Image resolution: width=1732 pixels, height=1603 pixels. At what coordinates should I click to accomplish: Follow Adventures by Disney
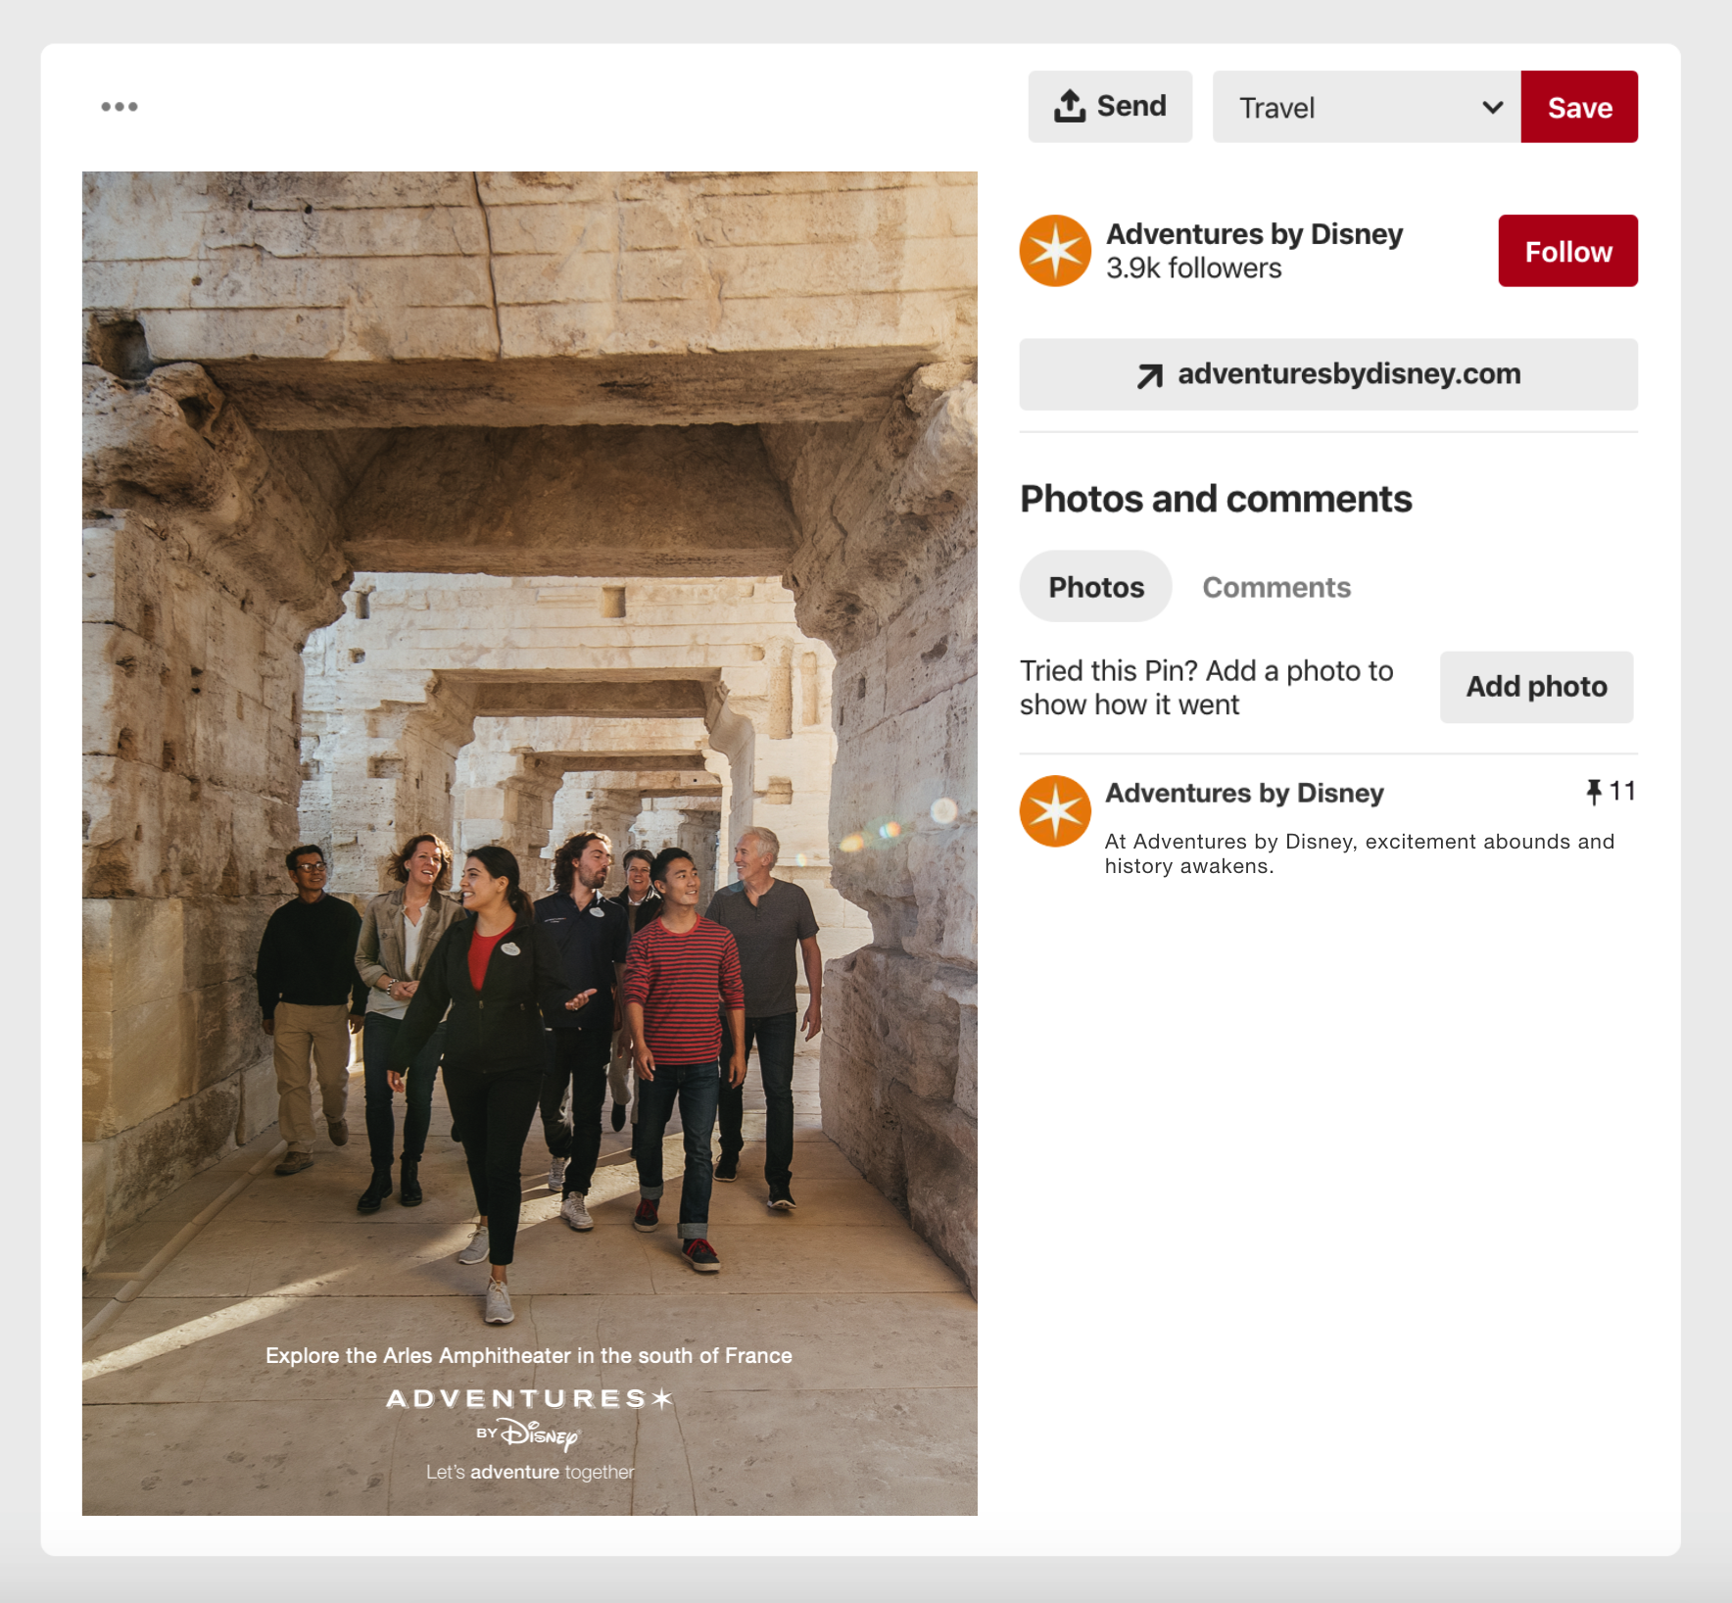(1567, 251)
